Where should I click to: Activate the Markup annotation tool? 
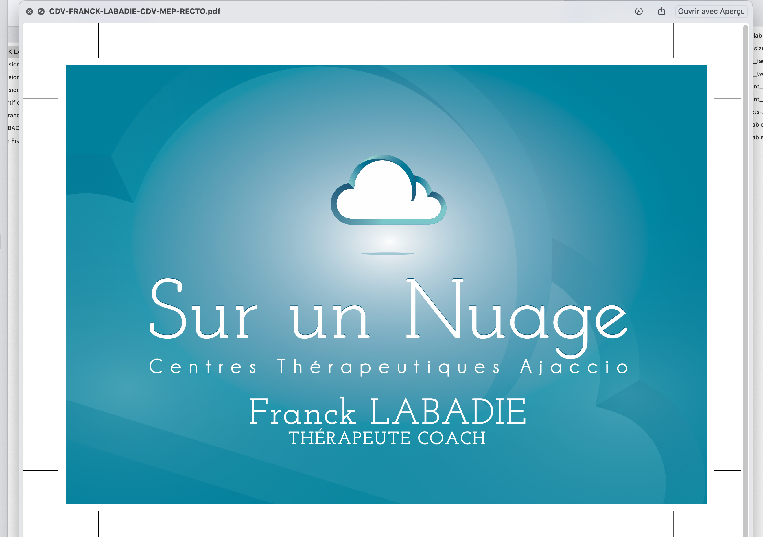tap(639, 12)
